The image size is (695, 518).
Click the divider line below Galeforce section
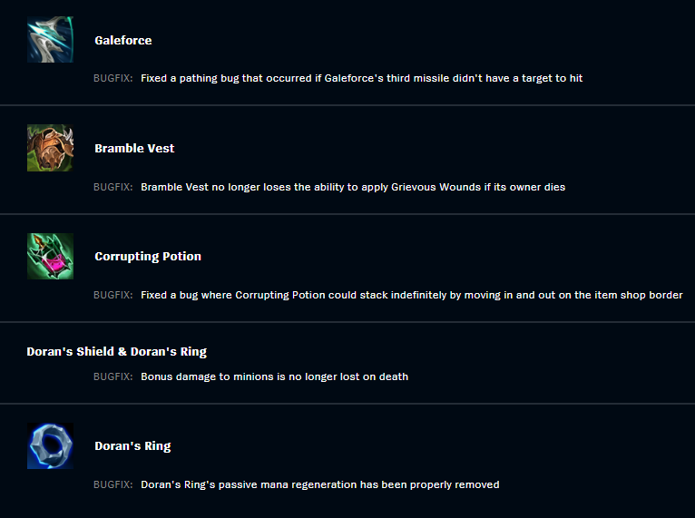click(347, 105)
